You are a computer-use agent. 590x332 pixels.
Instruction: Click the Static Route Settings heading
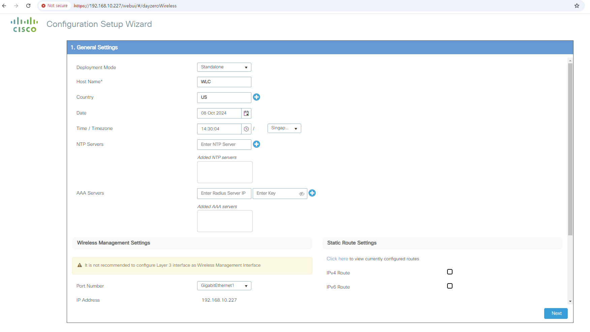[352, 243]
